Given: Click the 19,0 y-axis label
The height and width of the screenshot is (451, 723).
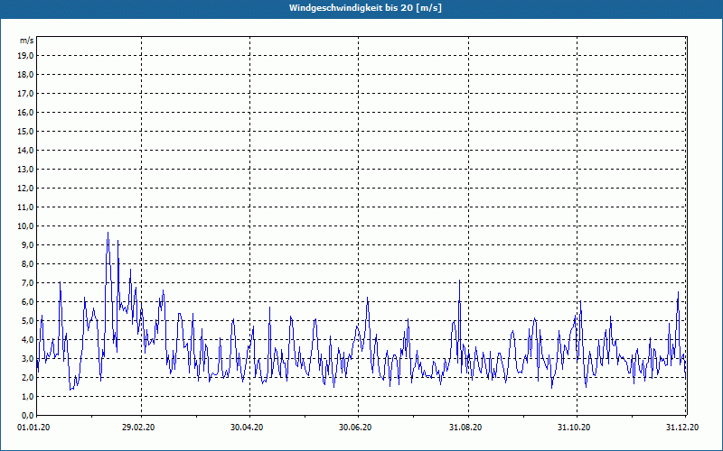Looking at the screenshot, I should pyautogui.click(x=25, y=56).
